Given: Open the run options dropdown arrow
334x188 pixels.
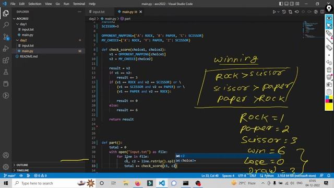Looking at the screenshot, I should 278,12.
